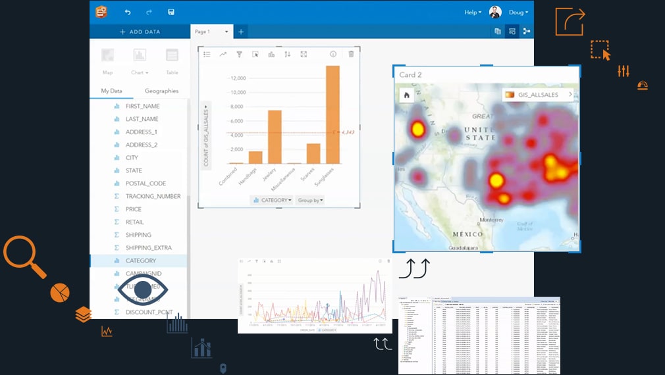Switch to page view
This screenshot has height=375, width=665.
coord(512,32)
